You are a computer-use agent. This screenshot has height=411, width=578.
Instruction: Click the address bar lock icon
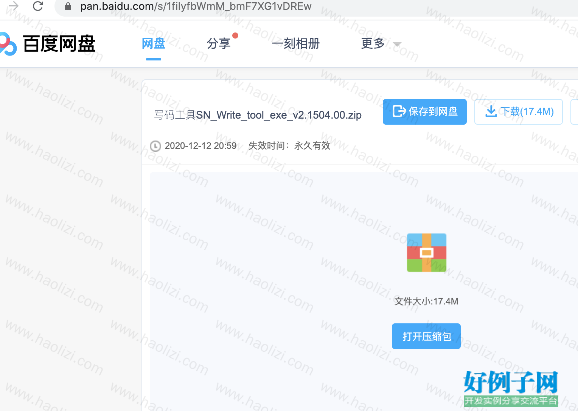click(68, 6)
